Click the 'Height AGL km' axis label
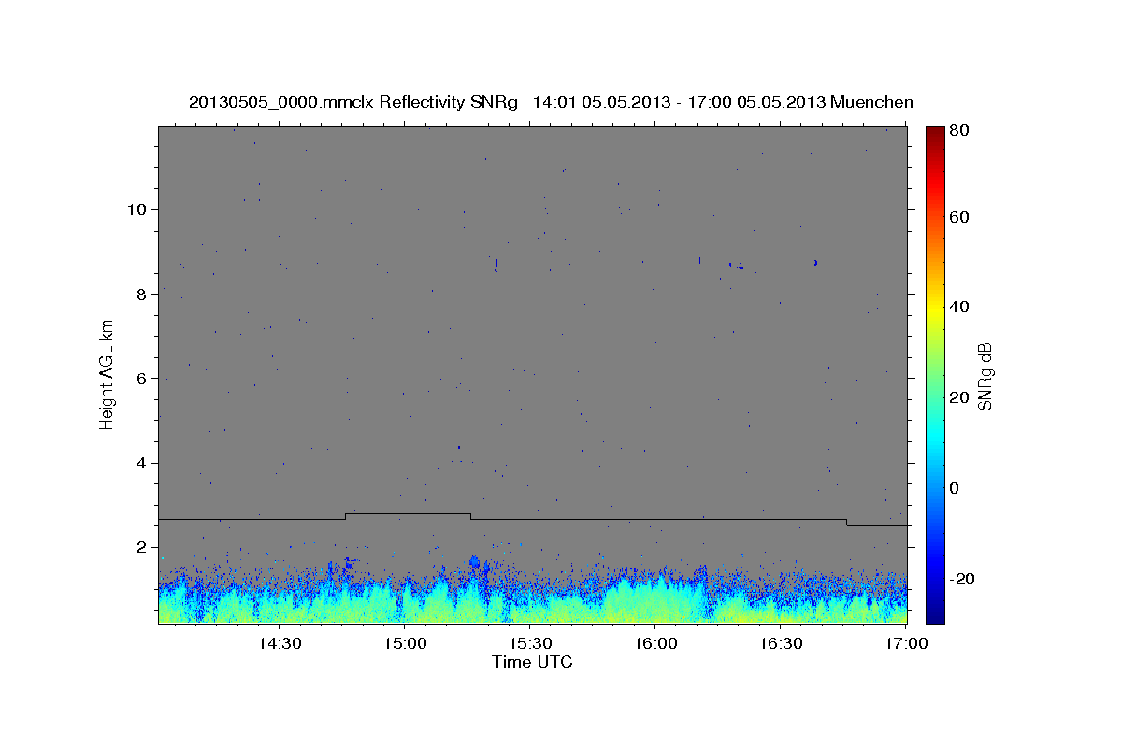Viewport: 1122px width, 748px height. coord(107,375)
